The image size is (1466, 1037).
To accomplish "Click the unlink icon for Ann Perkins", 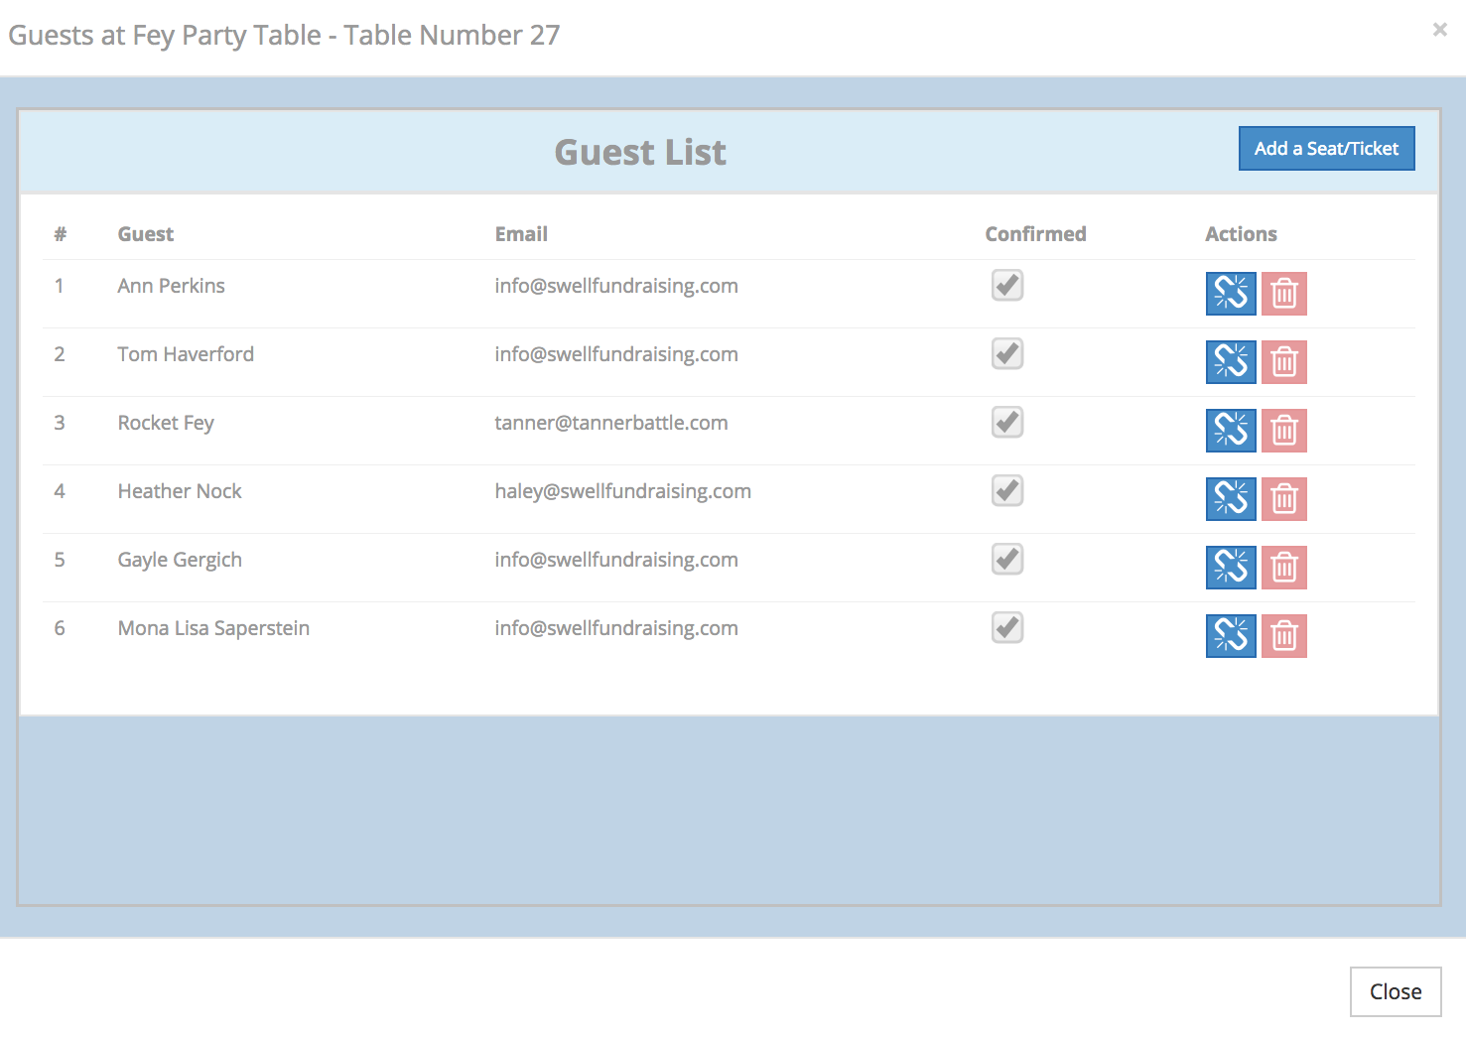I will 1230,294.
